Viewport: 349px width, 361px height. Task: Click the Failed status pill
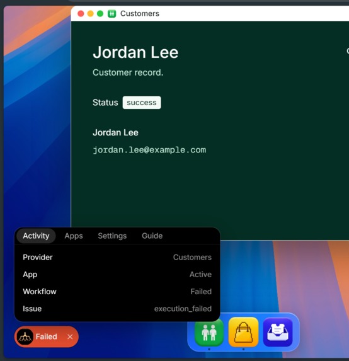click(46, 336)
